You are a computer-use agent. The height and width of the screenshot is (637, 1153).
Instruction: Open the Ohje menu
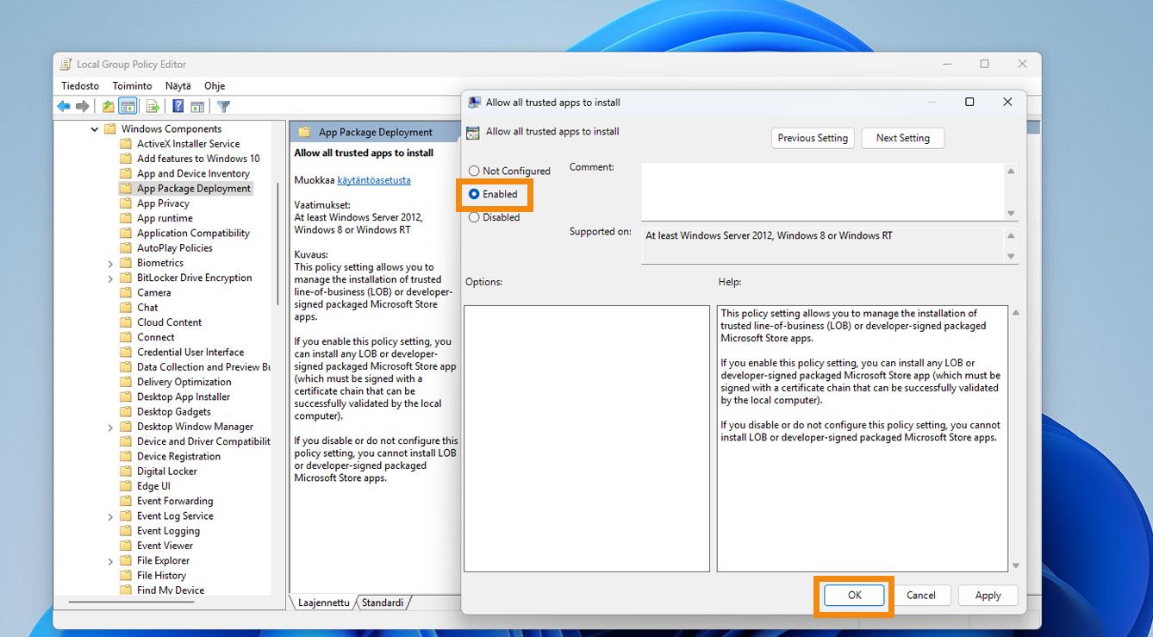pyautogui.click(x=215, y=86)
